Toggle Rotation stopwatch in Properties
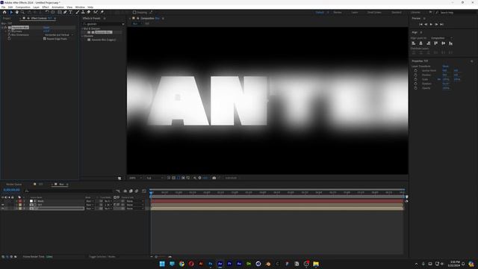The image size is (478, 269). point(415,84)
